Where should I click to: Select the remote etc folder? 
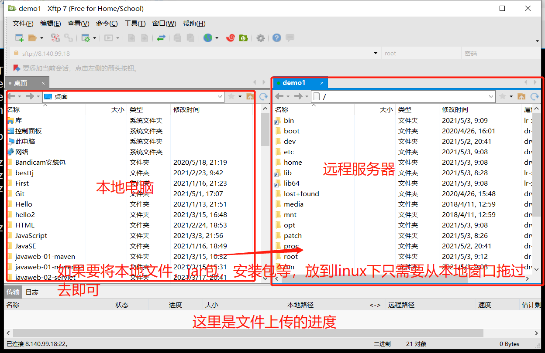[x=289, y=152]
